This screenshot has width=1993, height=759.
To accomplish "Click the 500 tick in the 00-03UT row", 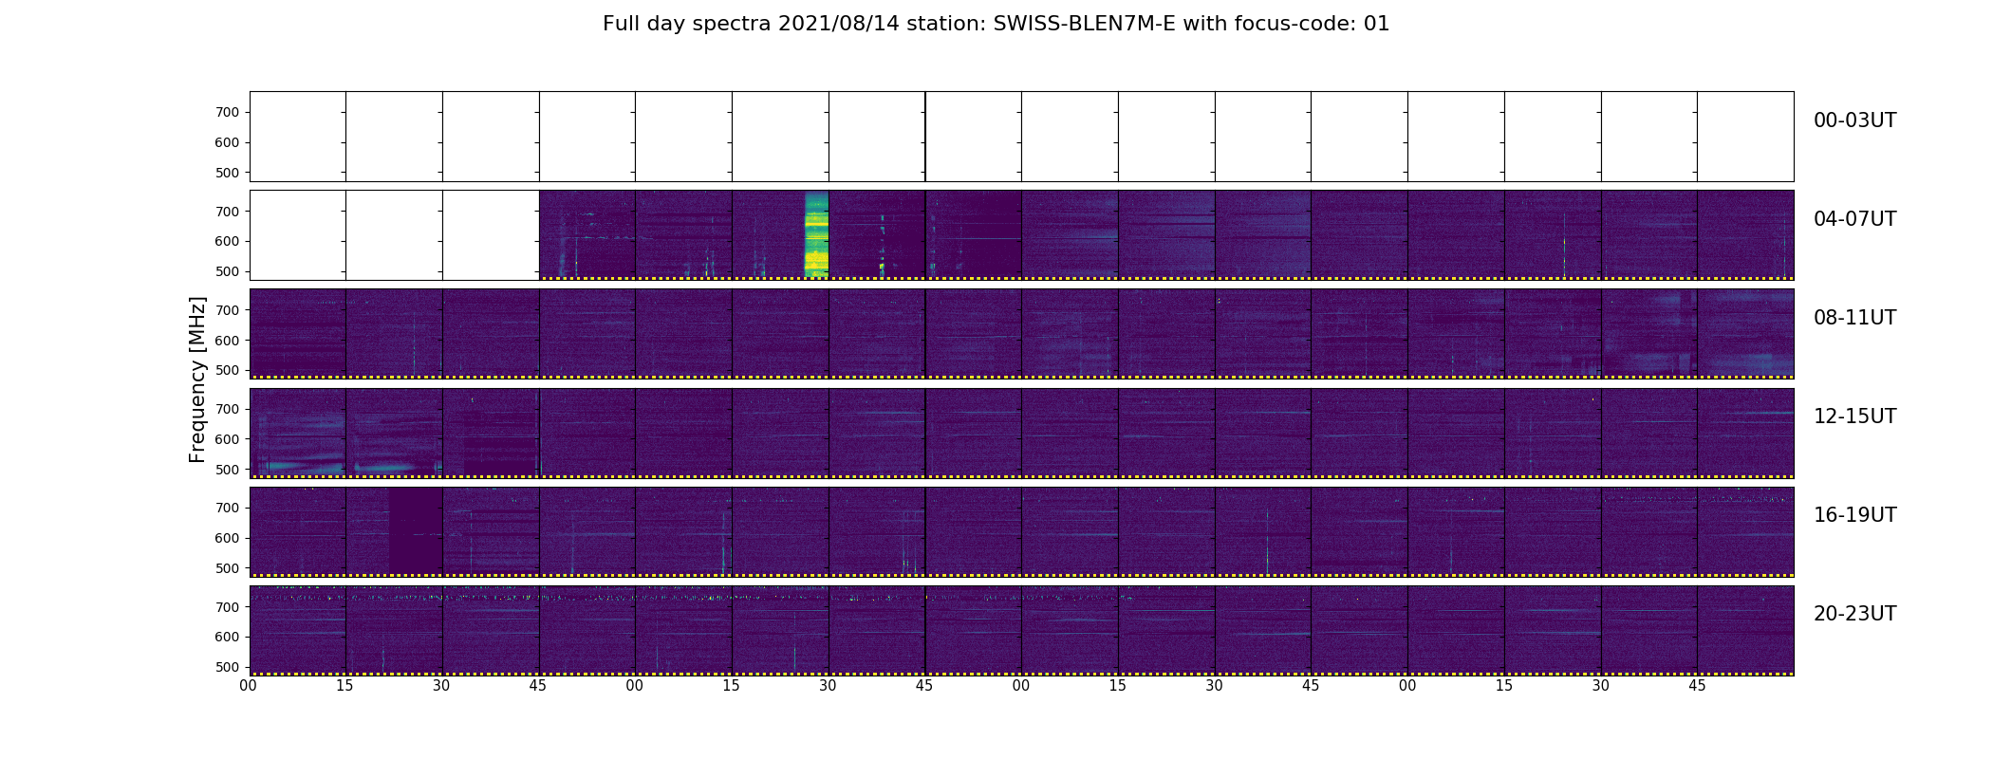I will click(227, 173).
